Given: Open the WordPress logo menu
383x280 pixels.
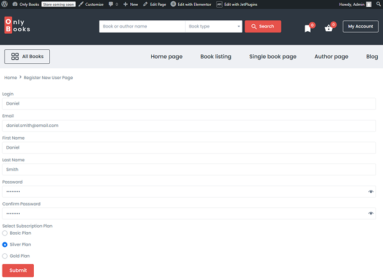Looking at the screenshot, I should (4, 4).
